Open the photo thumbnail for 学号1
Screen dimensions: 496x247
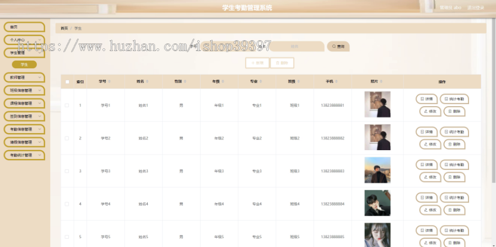click(x=378, y=104)
